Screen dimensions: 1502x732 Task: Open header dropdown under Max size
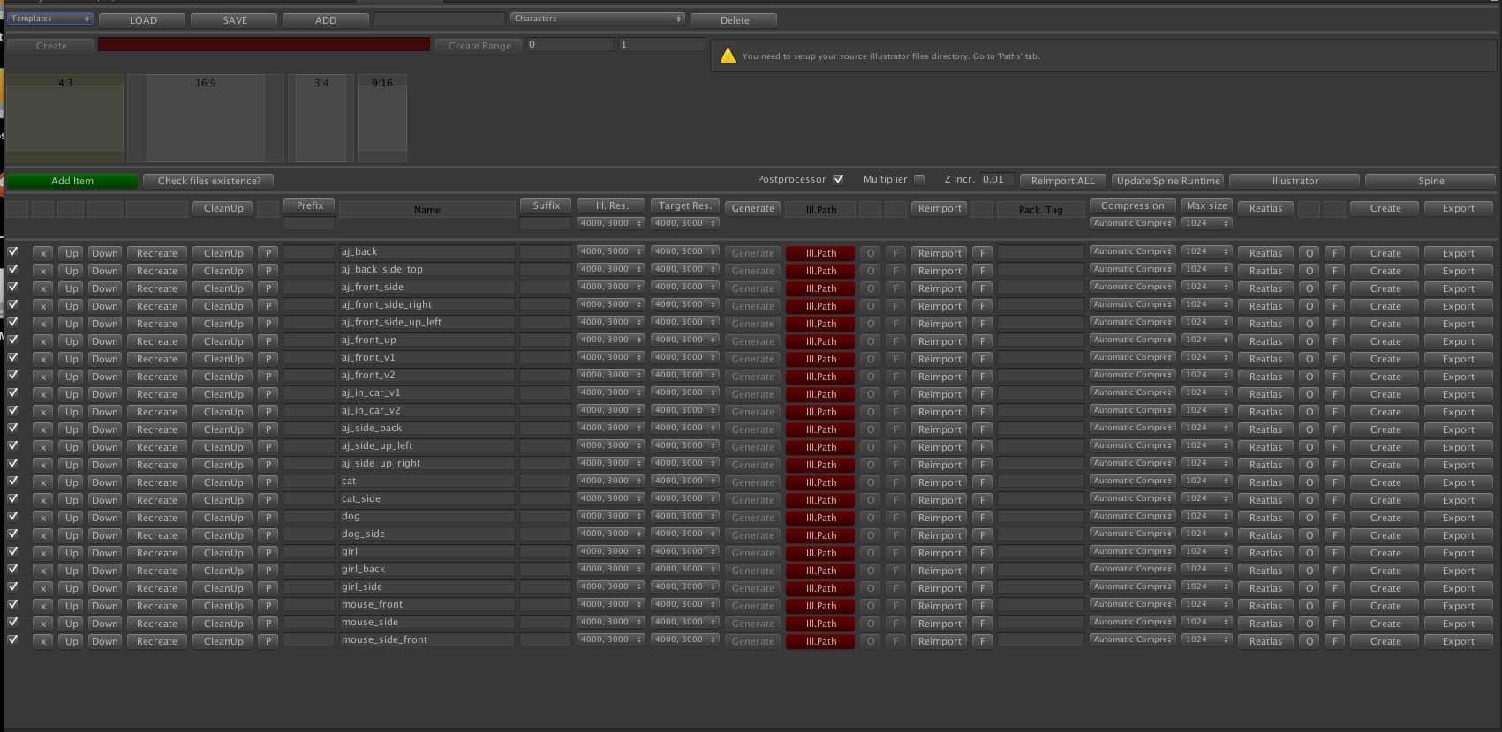pyautogui.click(x=1206, y=223)
